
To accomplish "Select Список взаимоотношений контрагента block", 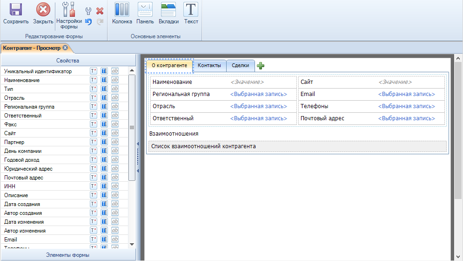I will click(x=297, y=146).
